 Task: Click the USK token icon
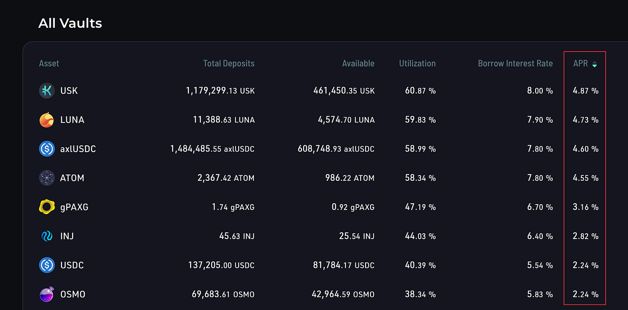click(x=47, y=91)
